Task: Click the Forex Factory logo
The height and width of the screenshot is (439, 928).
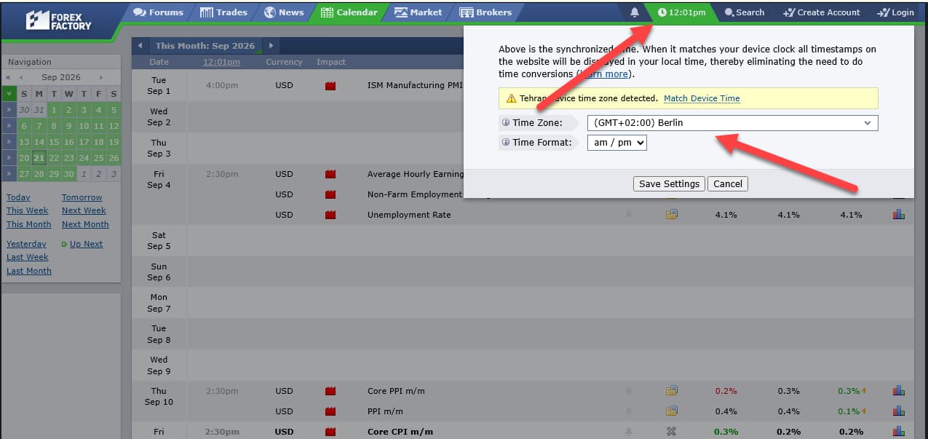Action: pyautogui.click(x=59, y=20)
